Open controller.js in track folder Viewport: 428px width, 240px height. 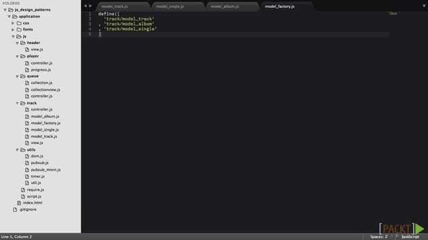tap(41, 109)
